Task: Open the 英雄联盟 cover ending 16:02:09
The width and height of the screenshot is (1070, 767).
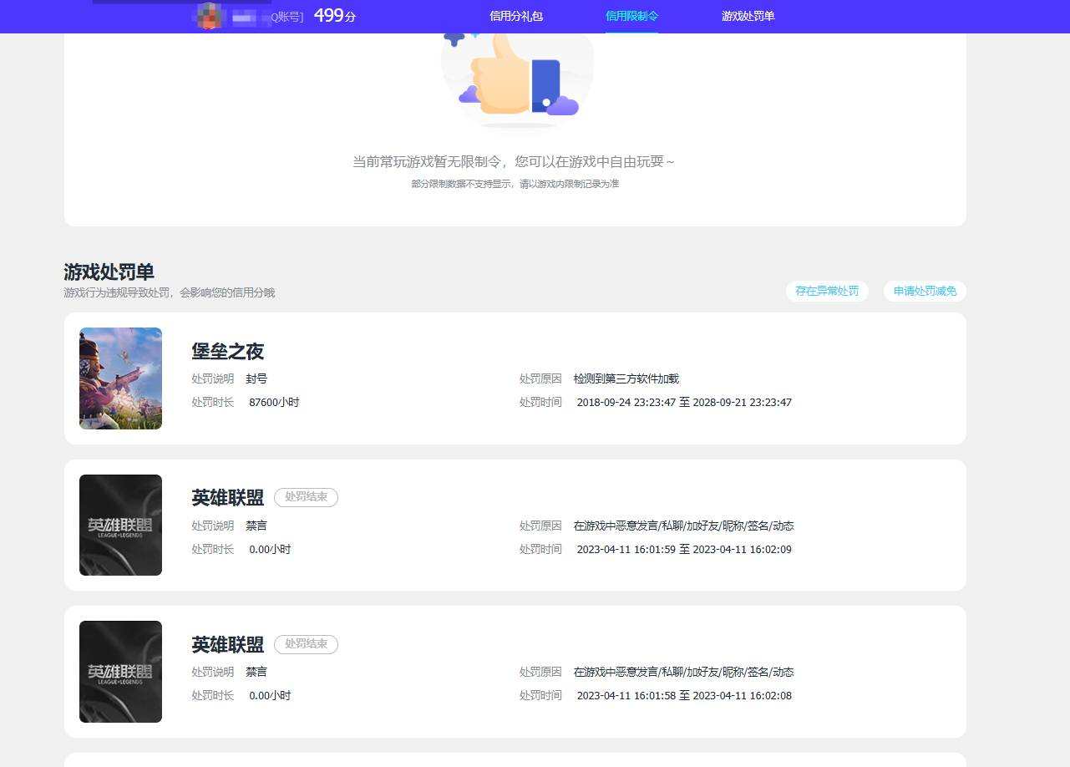Action: pyautogui.click(x=120, y=525)
